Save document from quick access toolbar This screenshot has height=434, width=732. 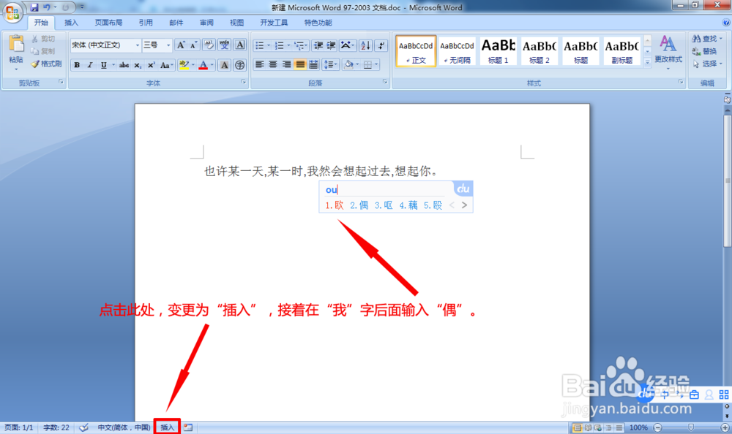34,7
